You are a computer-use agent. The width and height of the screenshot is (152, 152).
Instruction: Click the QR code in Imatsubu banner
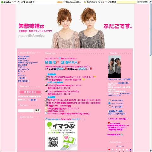(x=53, y=142)
